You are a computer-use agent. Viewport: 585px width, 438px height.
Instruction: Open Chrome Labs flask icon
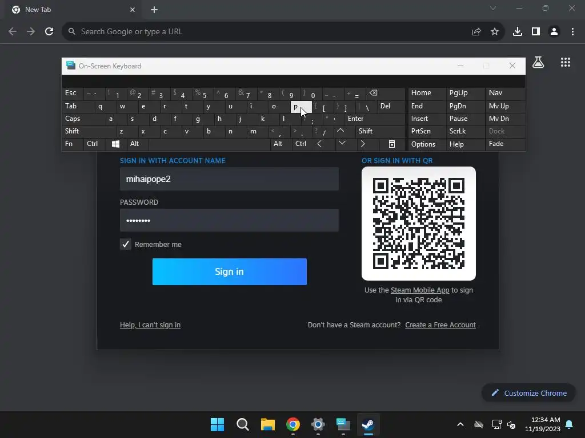[x=538, y=62]
